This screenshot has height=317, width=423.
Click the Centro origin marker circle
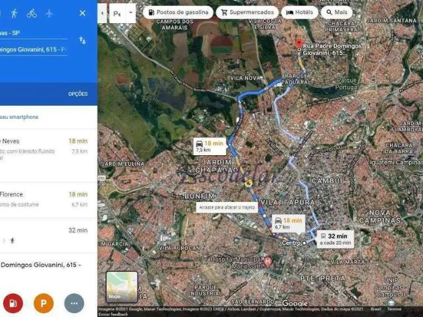click(304, 243)
